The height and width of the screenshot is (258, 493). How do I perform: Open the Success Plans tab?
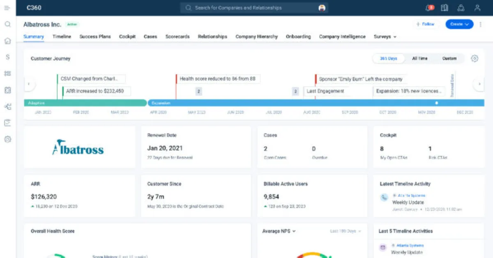[95, 37]
